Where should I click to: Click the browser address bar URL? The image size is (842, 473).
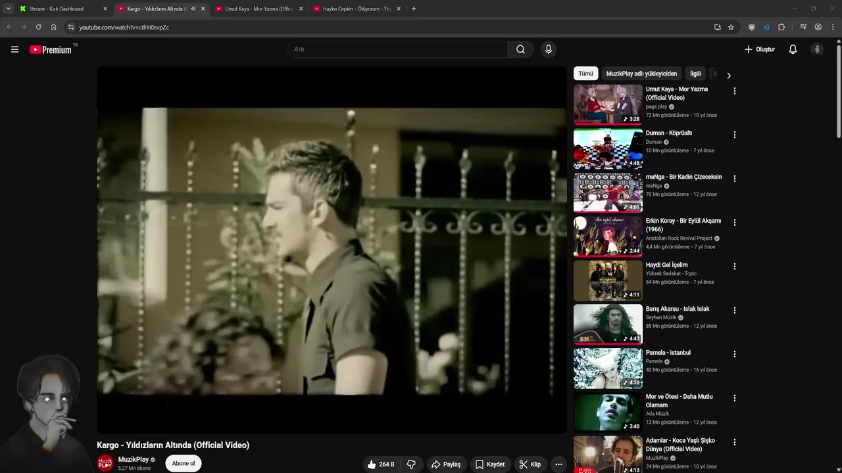pos(124,28)
